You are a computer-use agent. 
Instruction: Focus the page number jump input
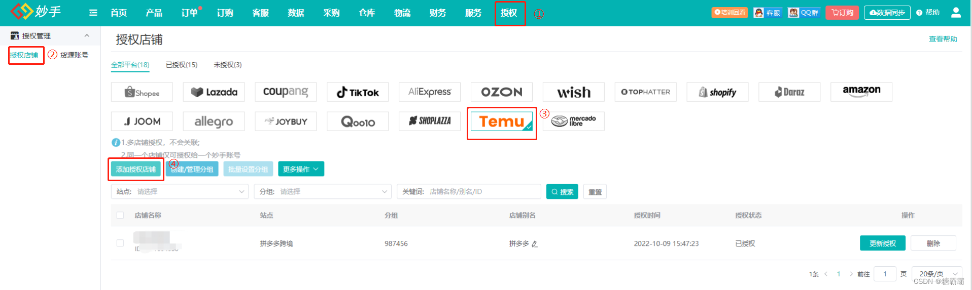click(885, 274)
